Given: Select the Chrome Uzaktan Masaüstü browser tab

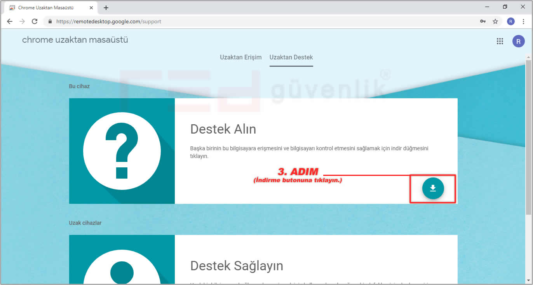Looking at the screenshot, I should pyautogui.click(x=51, y=8).
